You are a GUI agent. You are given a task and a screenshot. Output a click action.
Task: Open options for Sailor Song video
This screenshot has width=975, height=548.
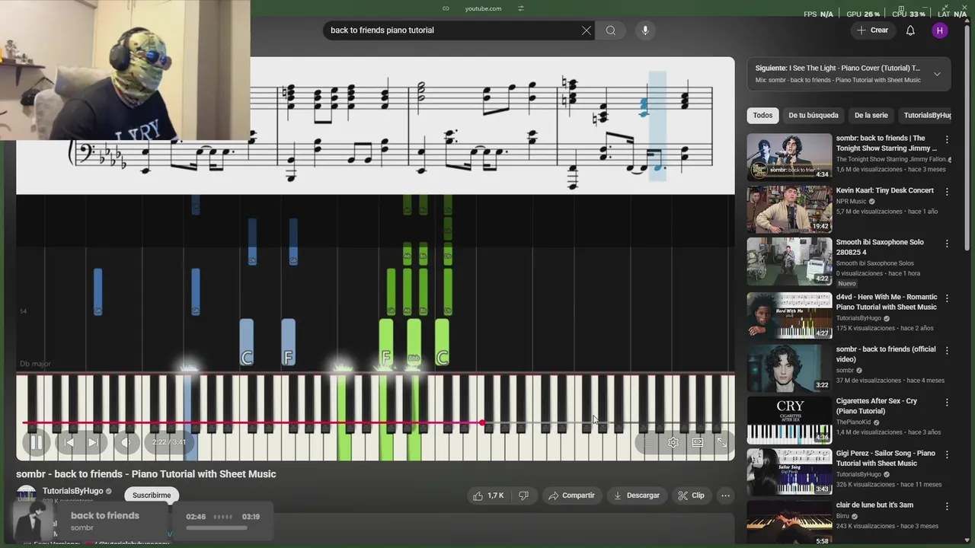(x=947, y=454)
